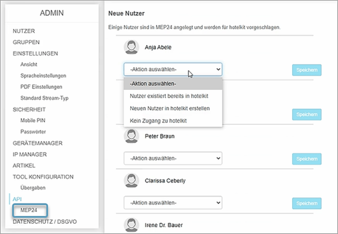Screen dimensions: 338x234
Task: Click Irene Dr. Bauer's avatar icon
Action: [131, 225]
